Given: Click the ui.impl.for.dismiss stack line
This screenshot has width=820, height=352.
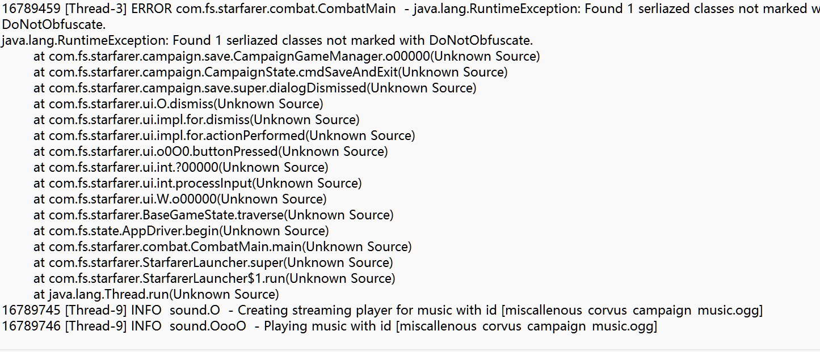Looking at the screenshot, I should (196, 120).
